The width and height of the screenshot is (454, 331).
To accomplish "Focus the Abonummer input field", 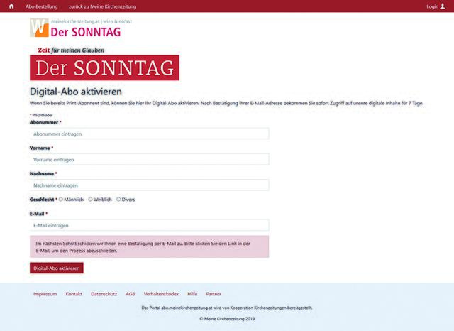I will click(149, 134).
